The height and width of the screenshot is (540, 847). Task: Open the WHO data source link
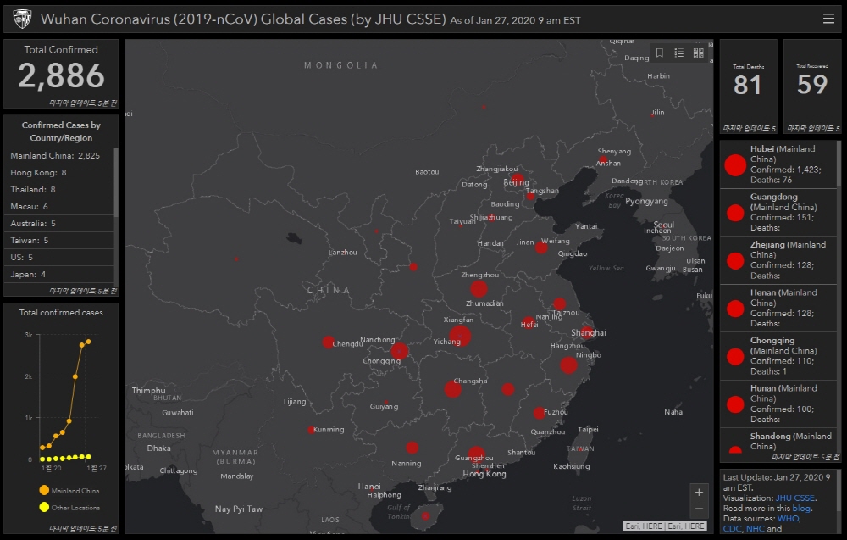788,518
